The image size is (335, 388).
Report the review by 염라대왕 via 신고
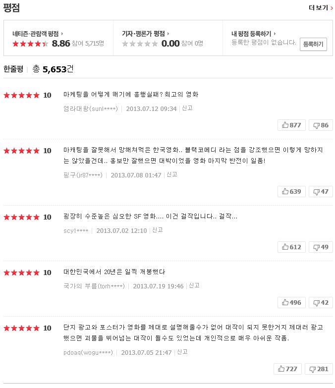click(x=187, y=108)
